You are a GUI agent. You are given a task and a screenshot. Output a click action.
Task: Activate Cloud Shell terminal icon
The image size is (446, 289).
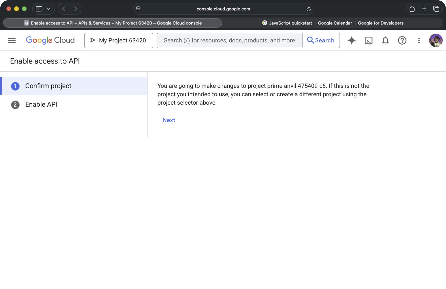tap(369, 40)
